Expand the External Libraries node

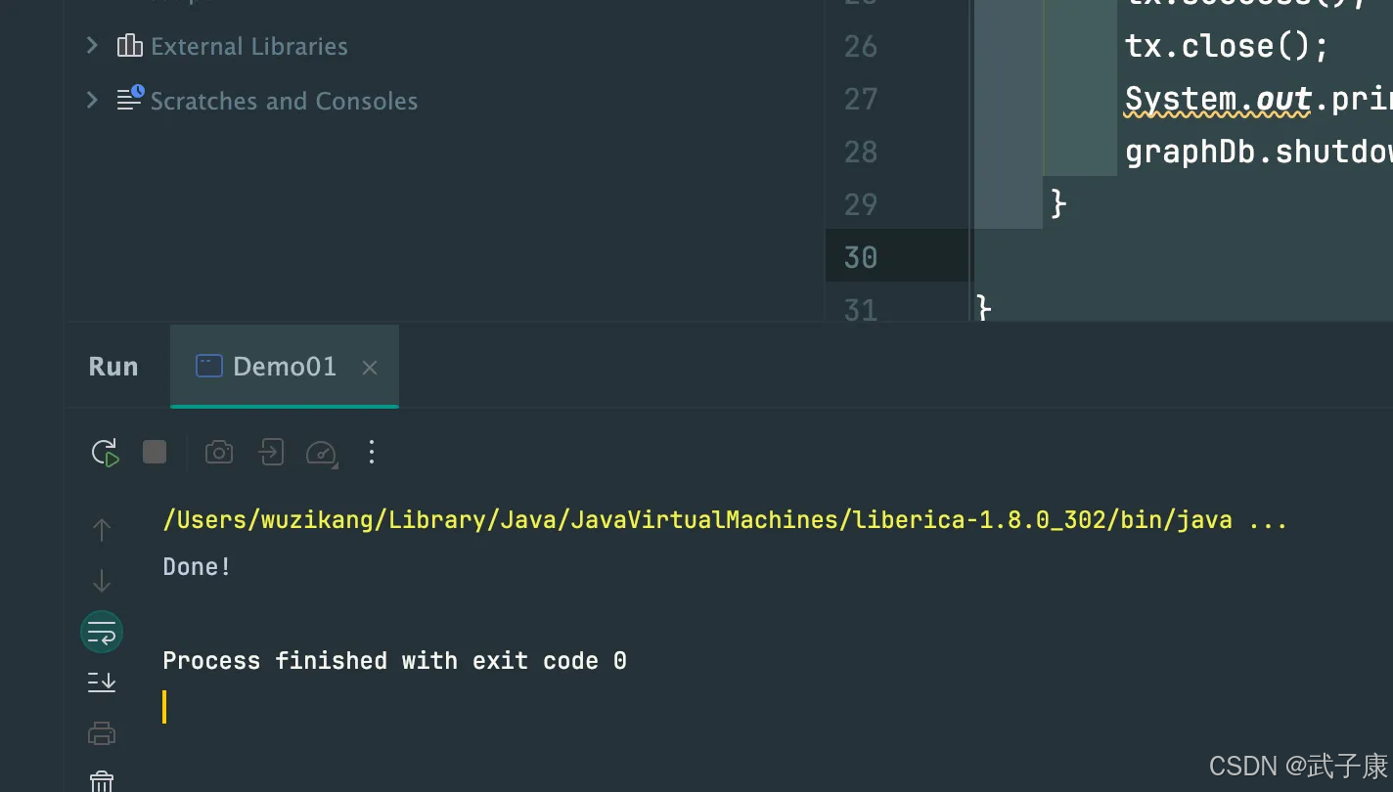[92, 46]
